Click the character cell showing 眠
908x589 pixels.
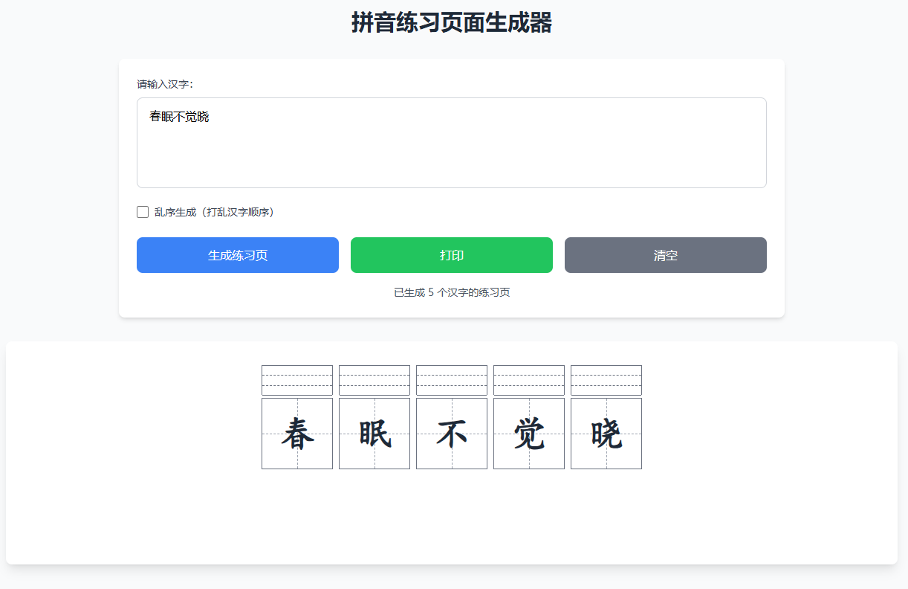[374, 433]
